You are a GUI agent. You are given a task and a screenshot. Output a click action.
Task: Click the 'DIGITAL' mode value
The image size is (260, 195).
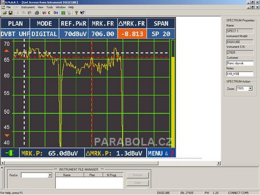tap(44, 34)
